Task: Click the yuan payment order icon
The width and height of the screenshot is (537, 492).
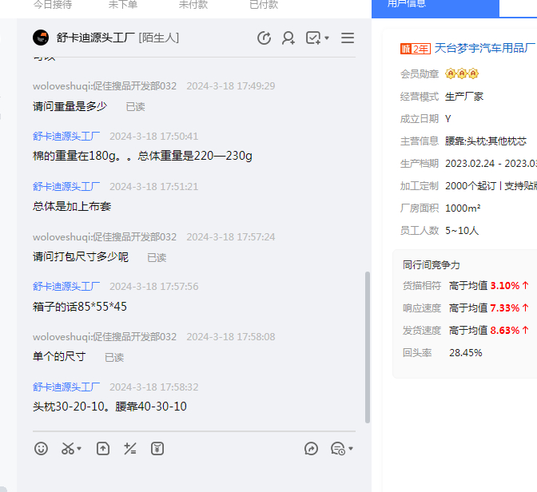Action: 157,449
